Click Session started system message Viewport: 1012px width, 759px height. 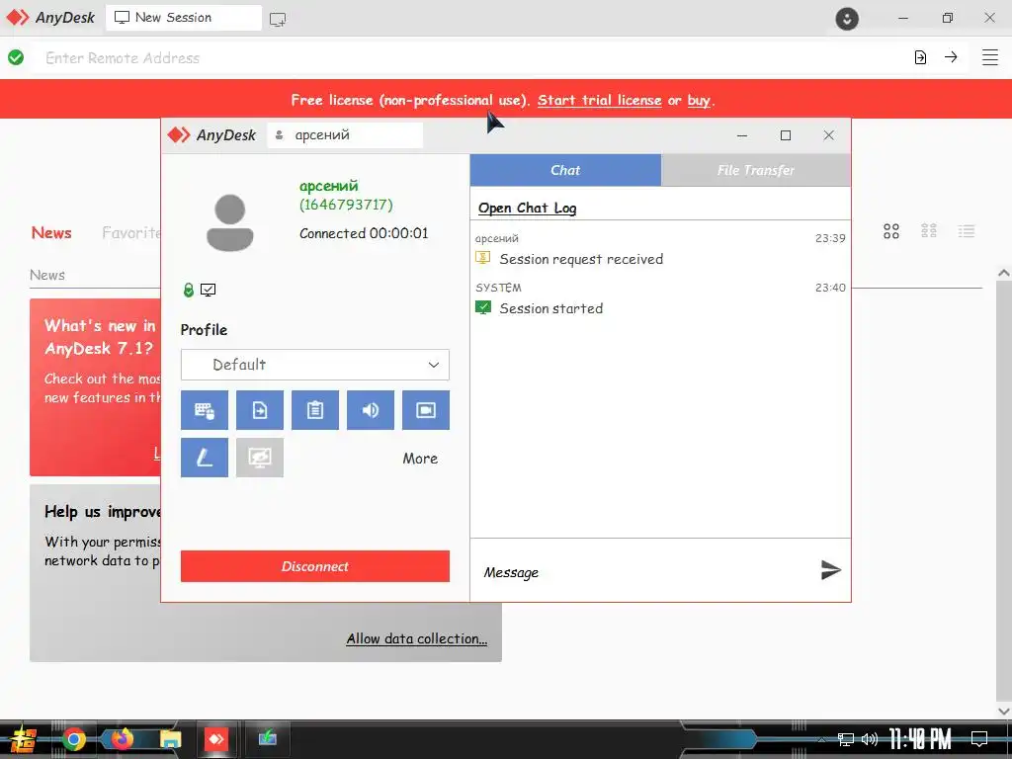550,308
